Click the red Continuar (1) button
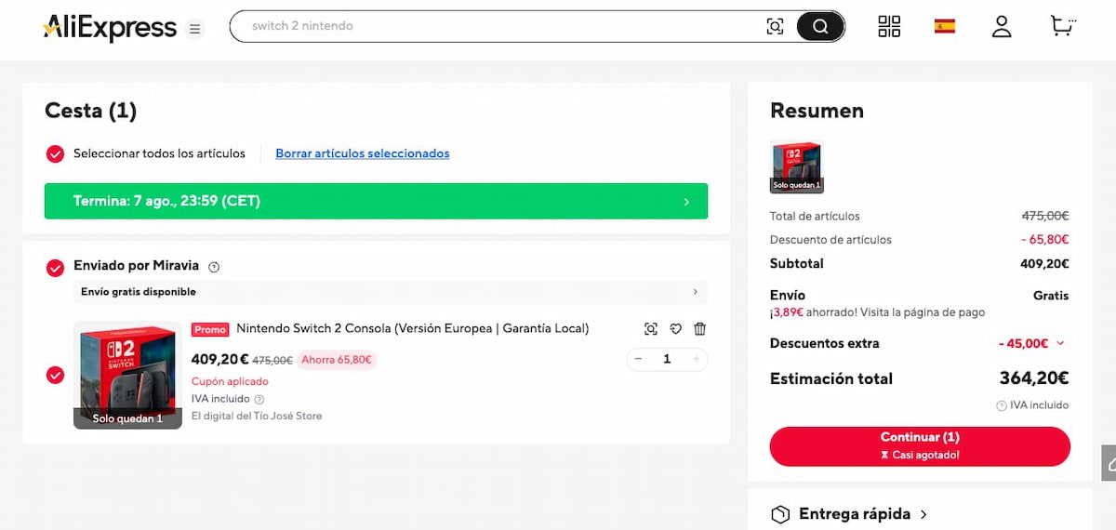 tap(920, 446)
